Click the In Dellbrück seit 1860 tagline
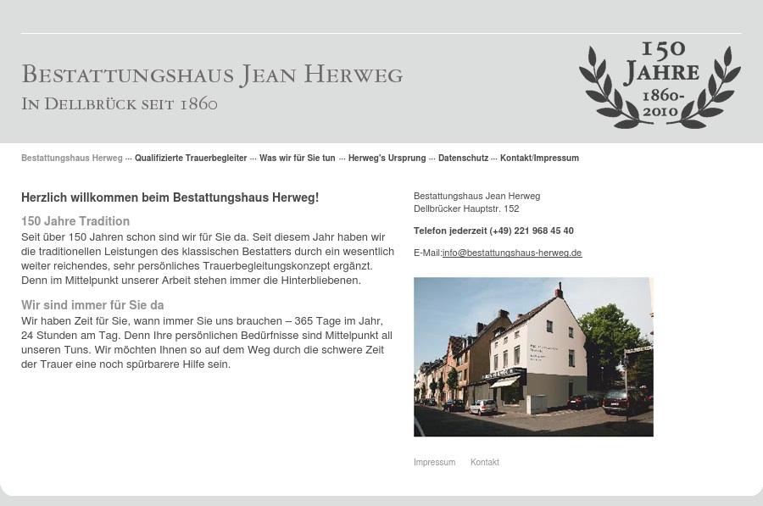 tap(119, 104)
